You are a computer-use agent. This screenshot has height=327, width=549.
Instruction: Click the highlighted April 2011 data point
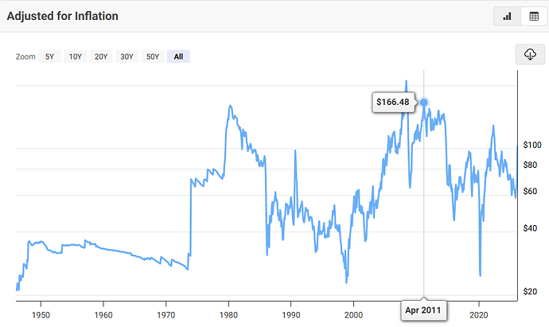click(x=424, y=102)
